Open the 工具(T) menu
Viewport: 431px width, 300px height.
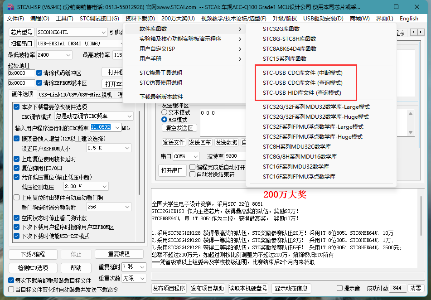[x=65, y=19]
